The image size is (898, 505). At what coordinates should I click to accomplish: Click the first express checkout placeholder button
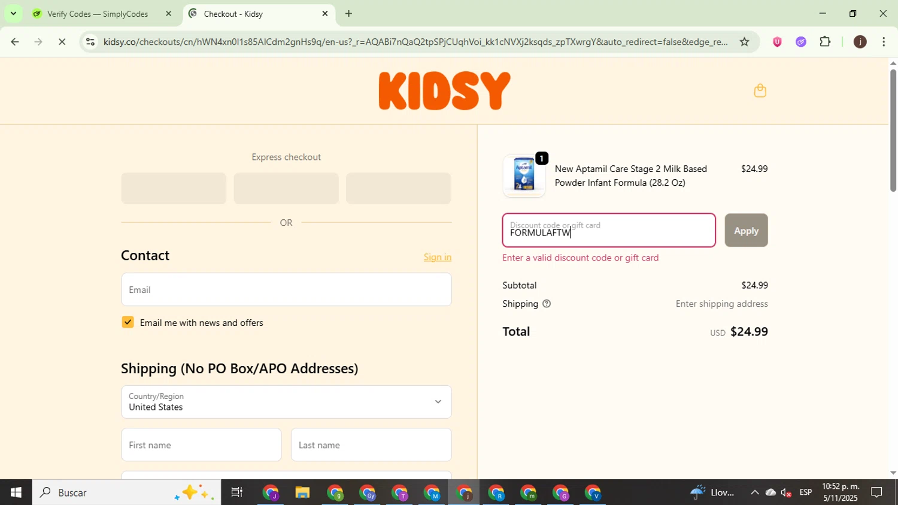click(x=174, y=188)
